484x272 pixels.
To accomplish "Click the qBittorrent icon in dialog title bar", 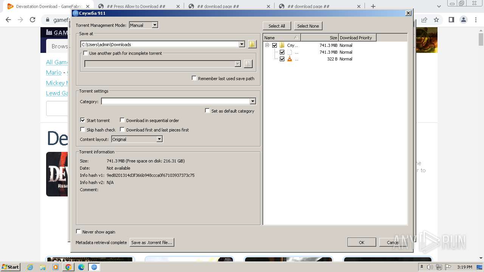I will 75,13.
